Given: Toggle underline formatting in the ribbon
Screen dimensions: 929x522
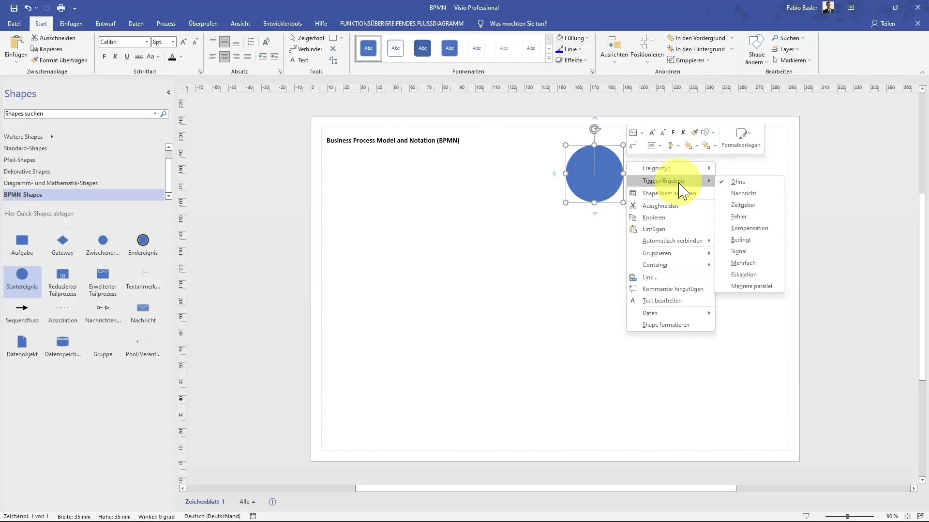Looking at the screenshot, I should [127, 57].
